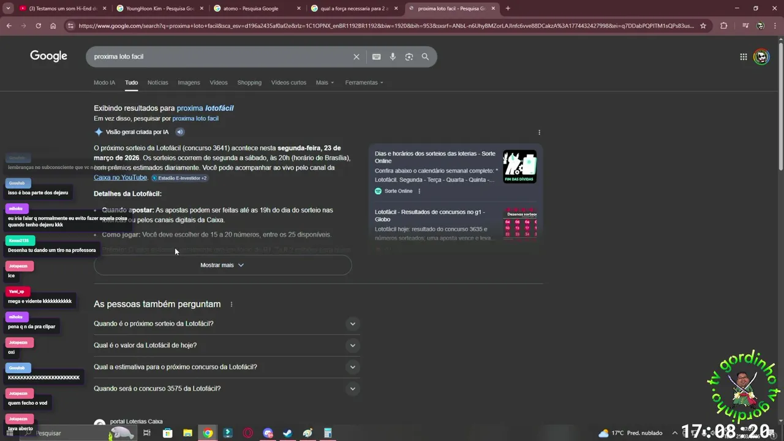
Task: Play audio of the AI overview
Action: (x=180, y=132)
